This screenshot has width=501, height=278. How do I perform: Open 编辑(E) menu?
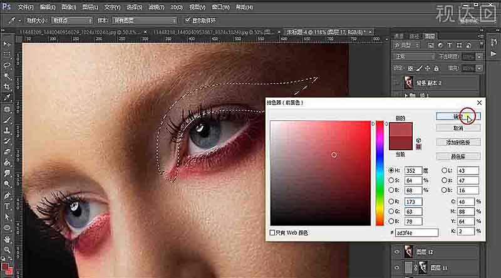click(48, 7)
